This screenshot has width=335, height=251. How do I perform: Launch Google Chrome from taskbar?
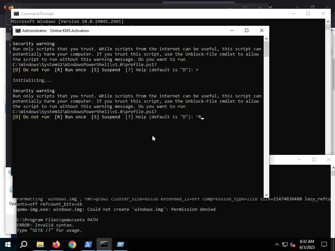tap(72, 244)
